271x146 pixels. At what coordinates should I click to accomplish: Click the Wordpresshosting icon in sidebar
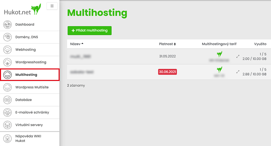[7, 62]
